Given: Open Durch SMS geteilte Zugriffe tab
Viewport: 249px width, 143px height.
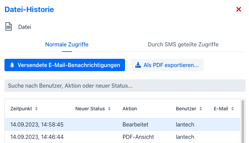Looking at the screenshot, I should coord(183,45).
